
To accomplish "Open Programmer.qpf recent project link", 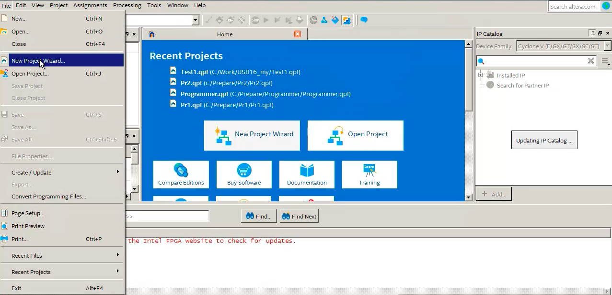I will (266, 94).
